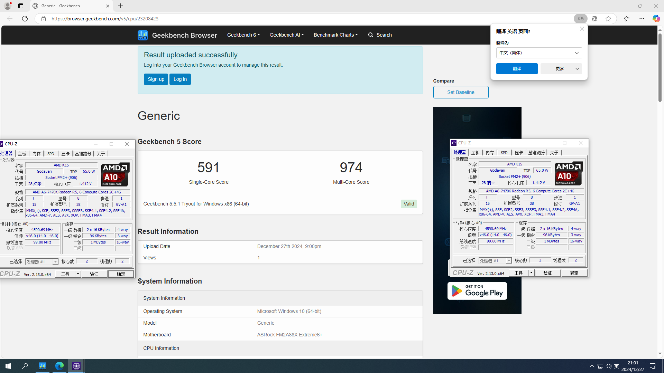
Task: Click 验证 button in right CPU-Z
Action: tap(548, 273)
